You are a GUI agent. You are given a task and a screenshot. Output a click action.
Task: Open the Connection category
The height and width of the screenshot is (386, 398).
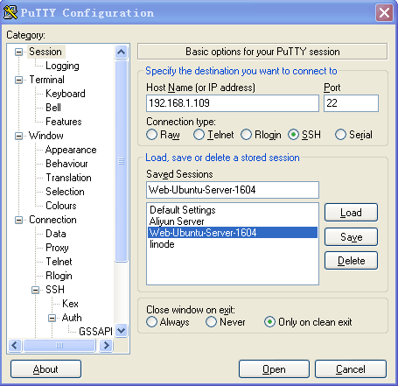[x=53, y=220]
